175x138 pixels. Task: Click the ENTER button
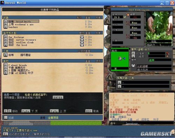click(x=58, y=97)
